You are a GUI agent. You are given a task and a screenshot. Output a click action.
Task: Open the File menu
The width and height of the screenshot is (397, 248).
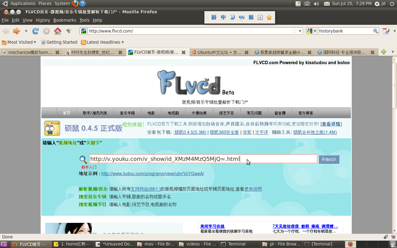(5, 20)
